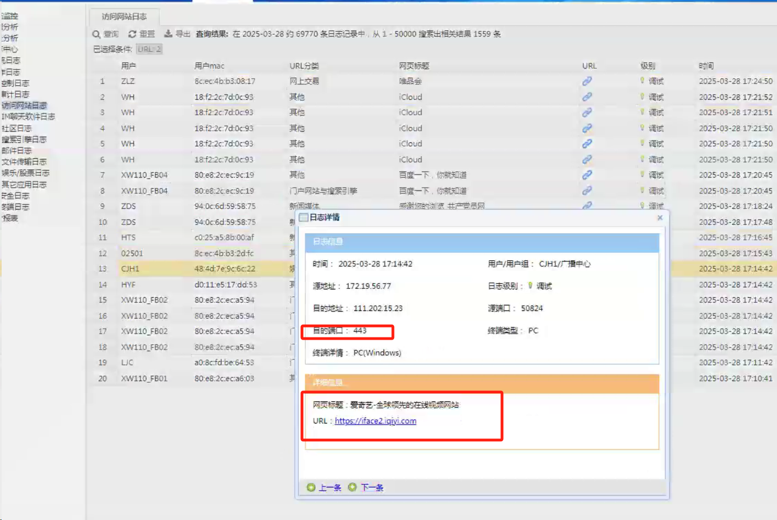Click the 详细信息 section header
The image size is (777, 520).
pos(482,383)
